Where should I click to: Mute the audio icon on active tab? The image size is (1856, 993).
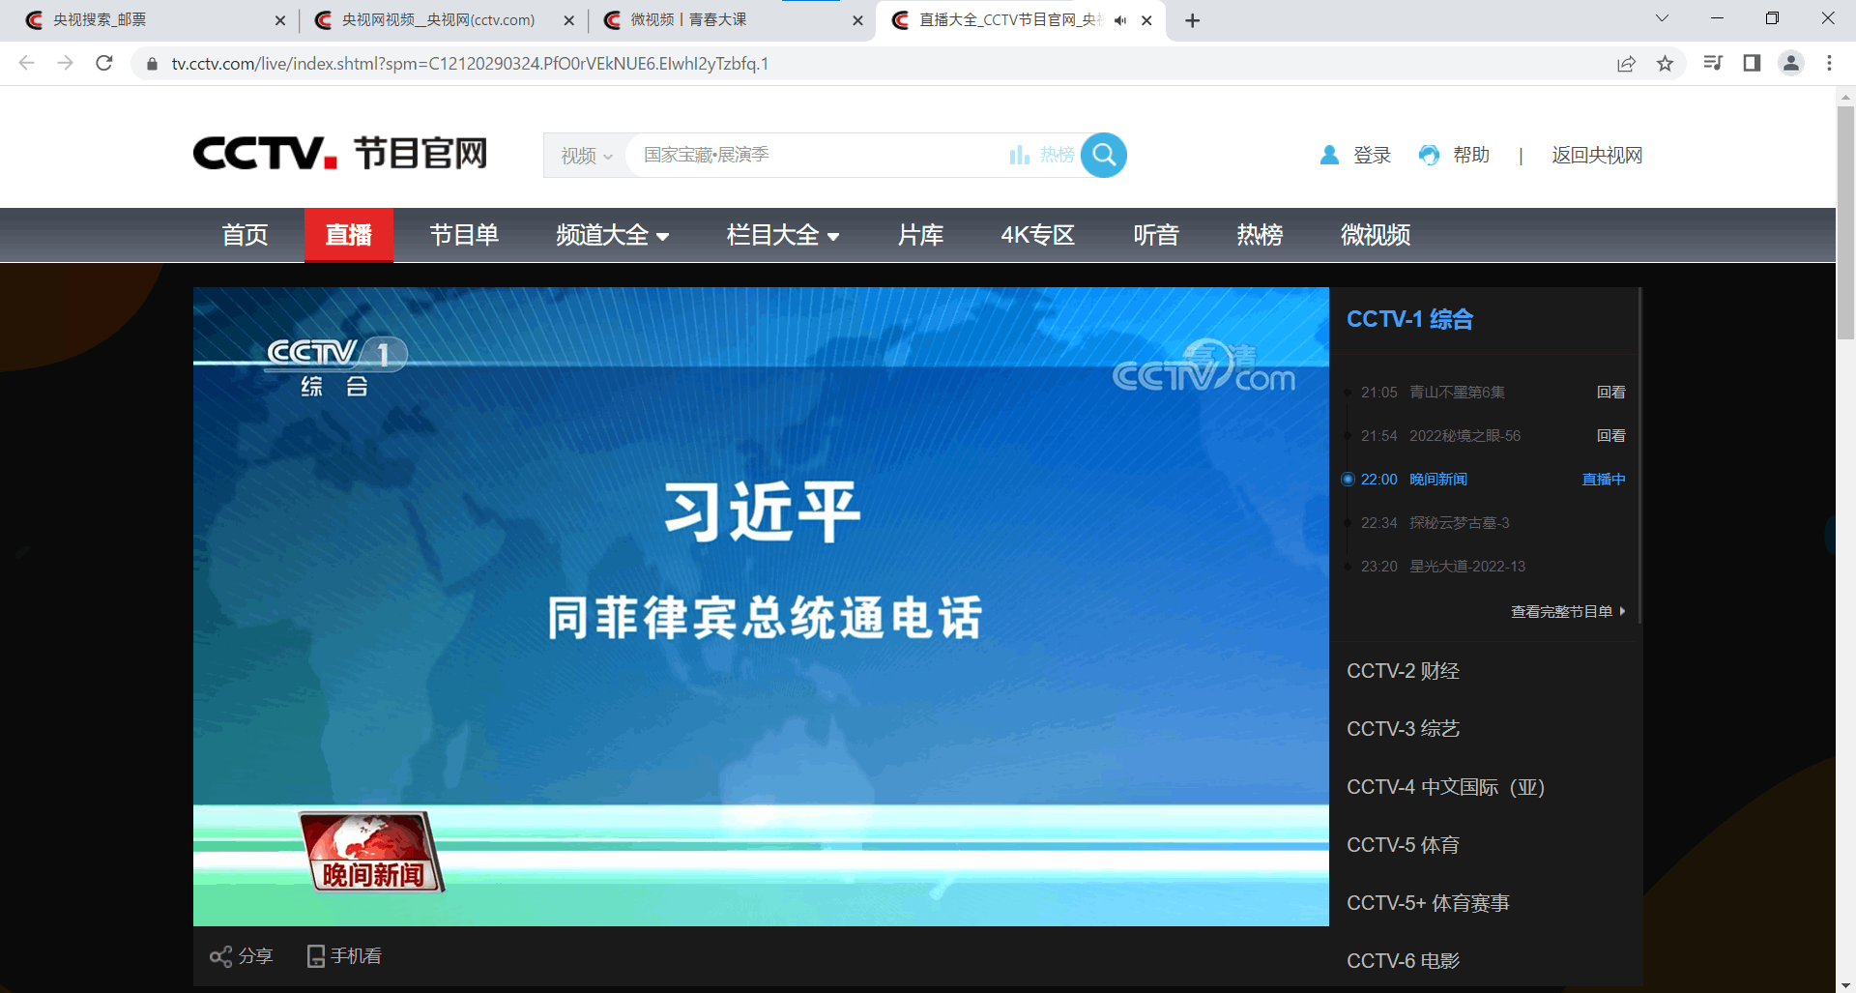(x=1120, y=20)
